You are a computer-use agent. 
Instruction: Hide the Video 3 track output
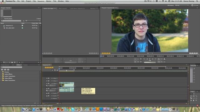(47, 78)
